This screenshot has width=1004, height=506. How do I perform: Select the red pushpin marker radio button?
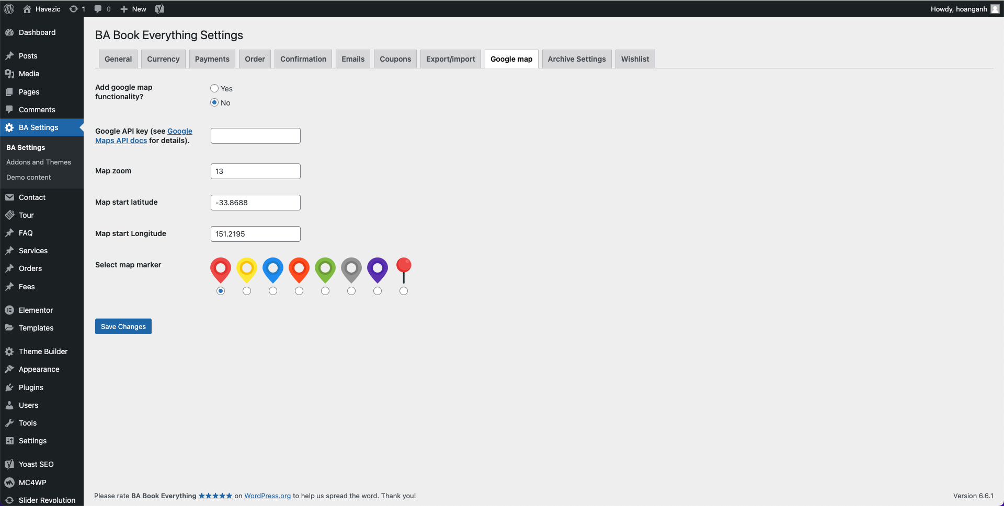(x=404, y=291)
